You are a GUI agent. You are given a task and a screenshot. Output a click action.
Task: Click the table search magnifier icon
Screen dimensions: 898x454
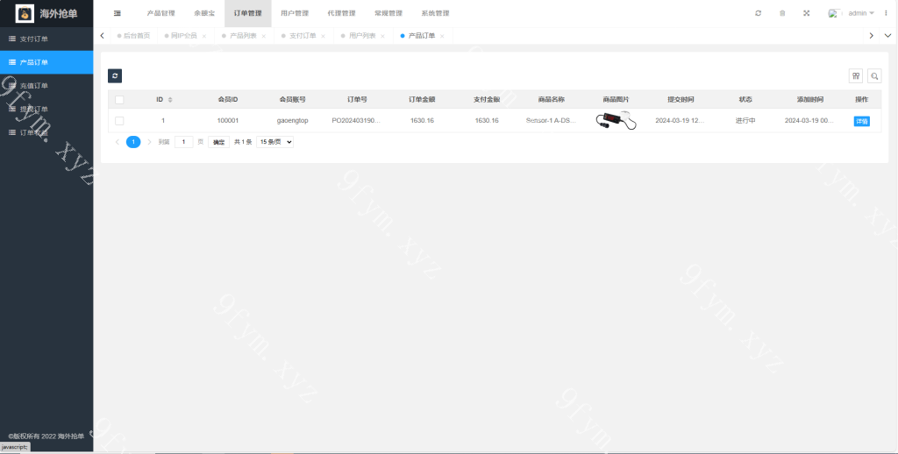pos(874,75)
